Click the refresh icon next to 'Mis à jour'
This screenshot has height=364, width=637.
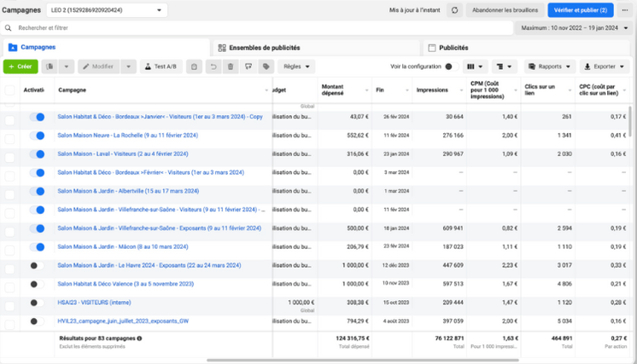tap(454, 10)
